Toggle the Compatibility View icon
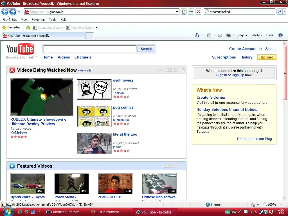Viewport: 288px width, 216px height. 183,12
